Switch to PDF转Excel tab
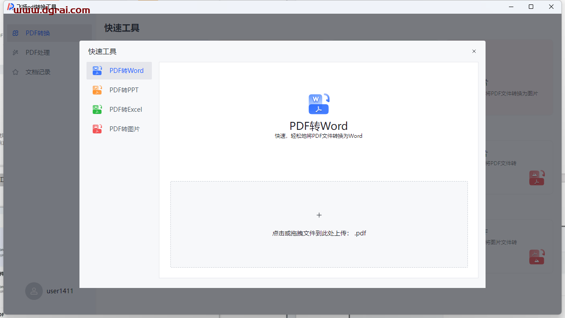This screenshot has width=565, height=318. pos(119,110)
